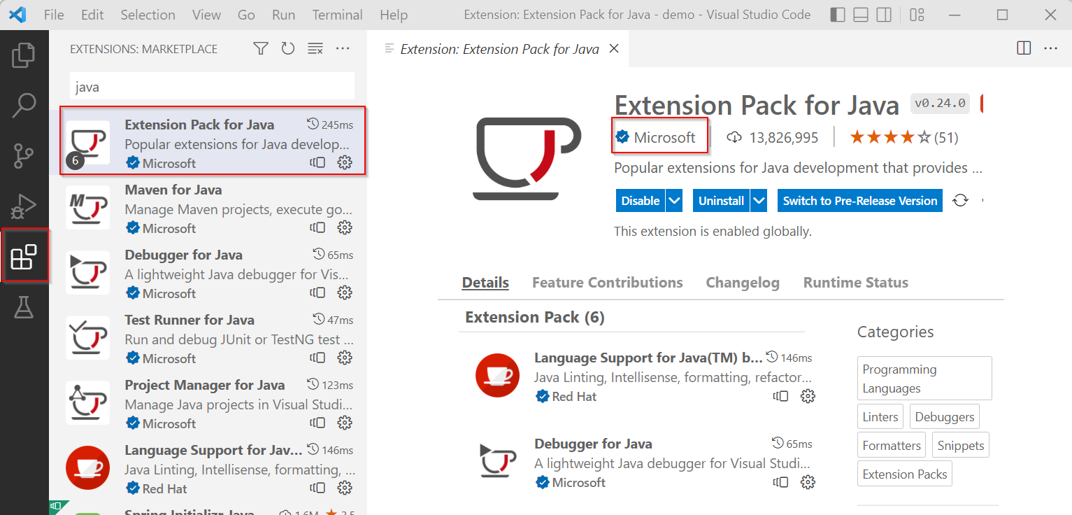The width and height of the screenshot is (1072, 515).
Task: Open the Go menu
Action: tap(246, 15)
